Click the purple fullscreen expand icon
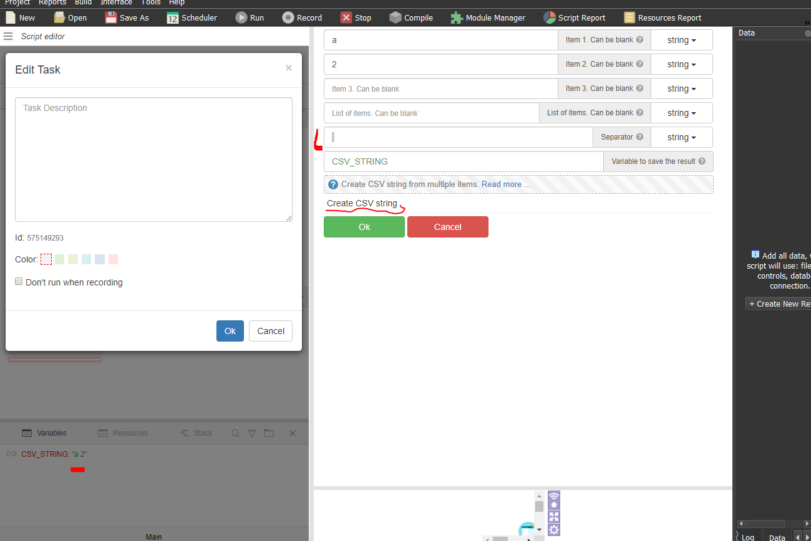This screenshot has width=811, height=541. tap(553, 516)
